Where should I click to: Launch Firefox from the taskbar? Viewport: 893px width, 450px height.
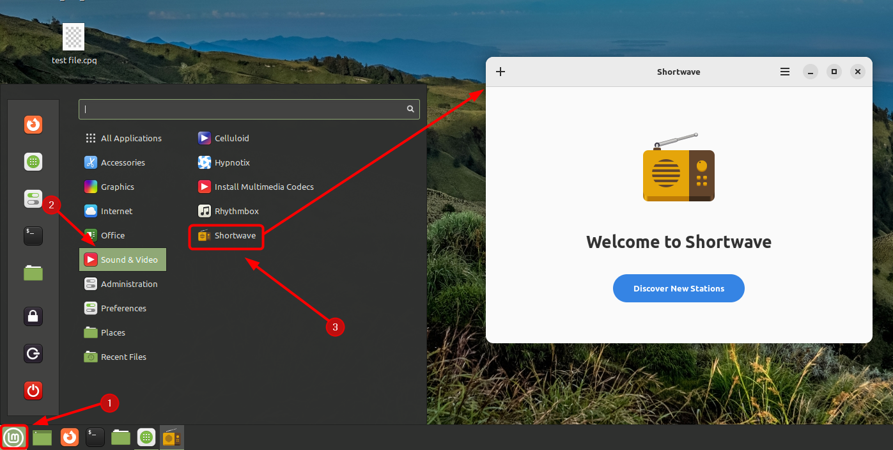(x=70, y=437)
